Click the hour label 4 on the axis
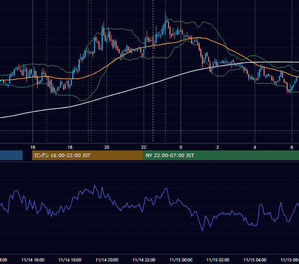The height and width of the screenshot is (264, 299). tap(255, 147)
